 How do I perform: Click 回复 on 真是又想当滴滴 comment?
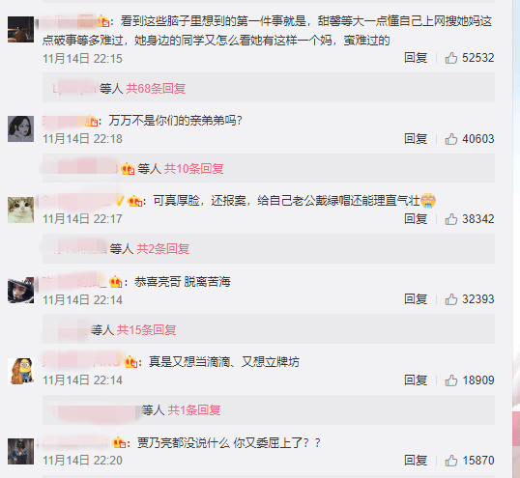416,380
